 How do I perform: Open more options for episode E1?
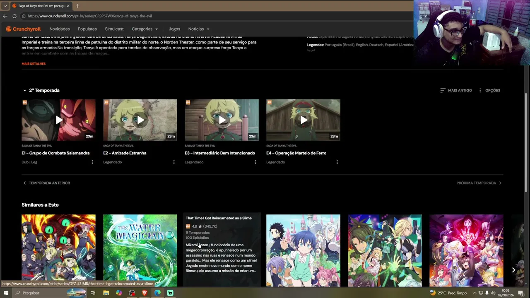pyautogui.click(x=92, y=162)
